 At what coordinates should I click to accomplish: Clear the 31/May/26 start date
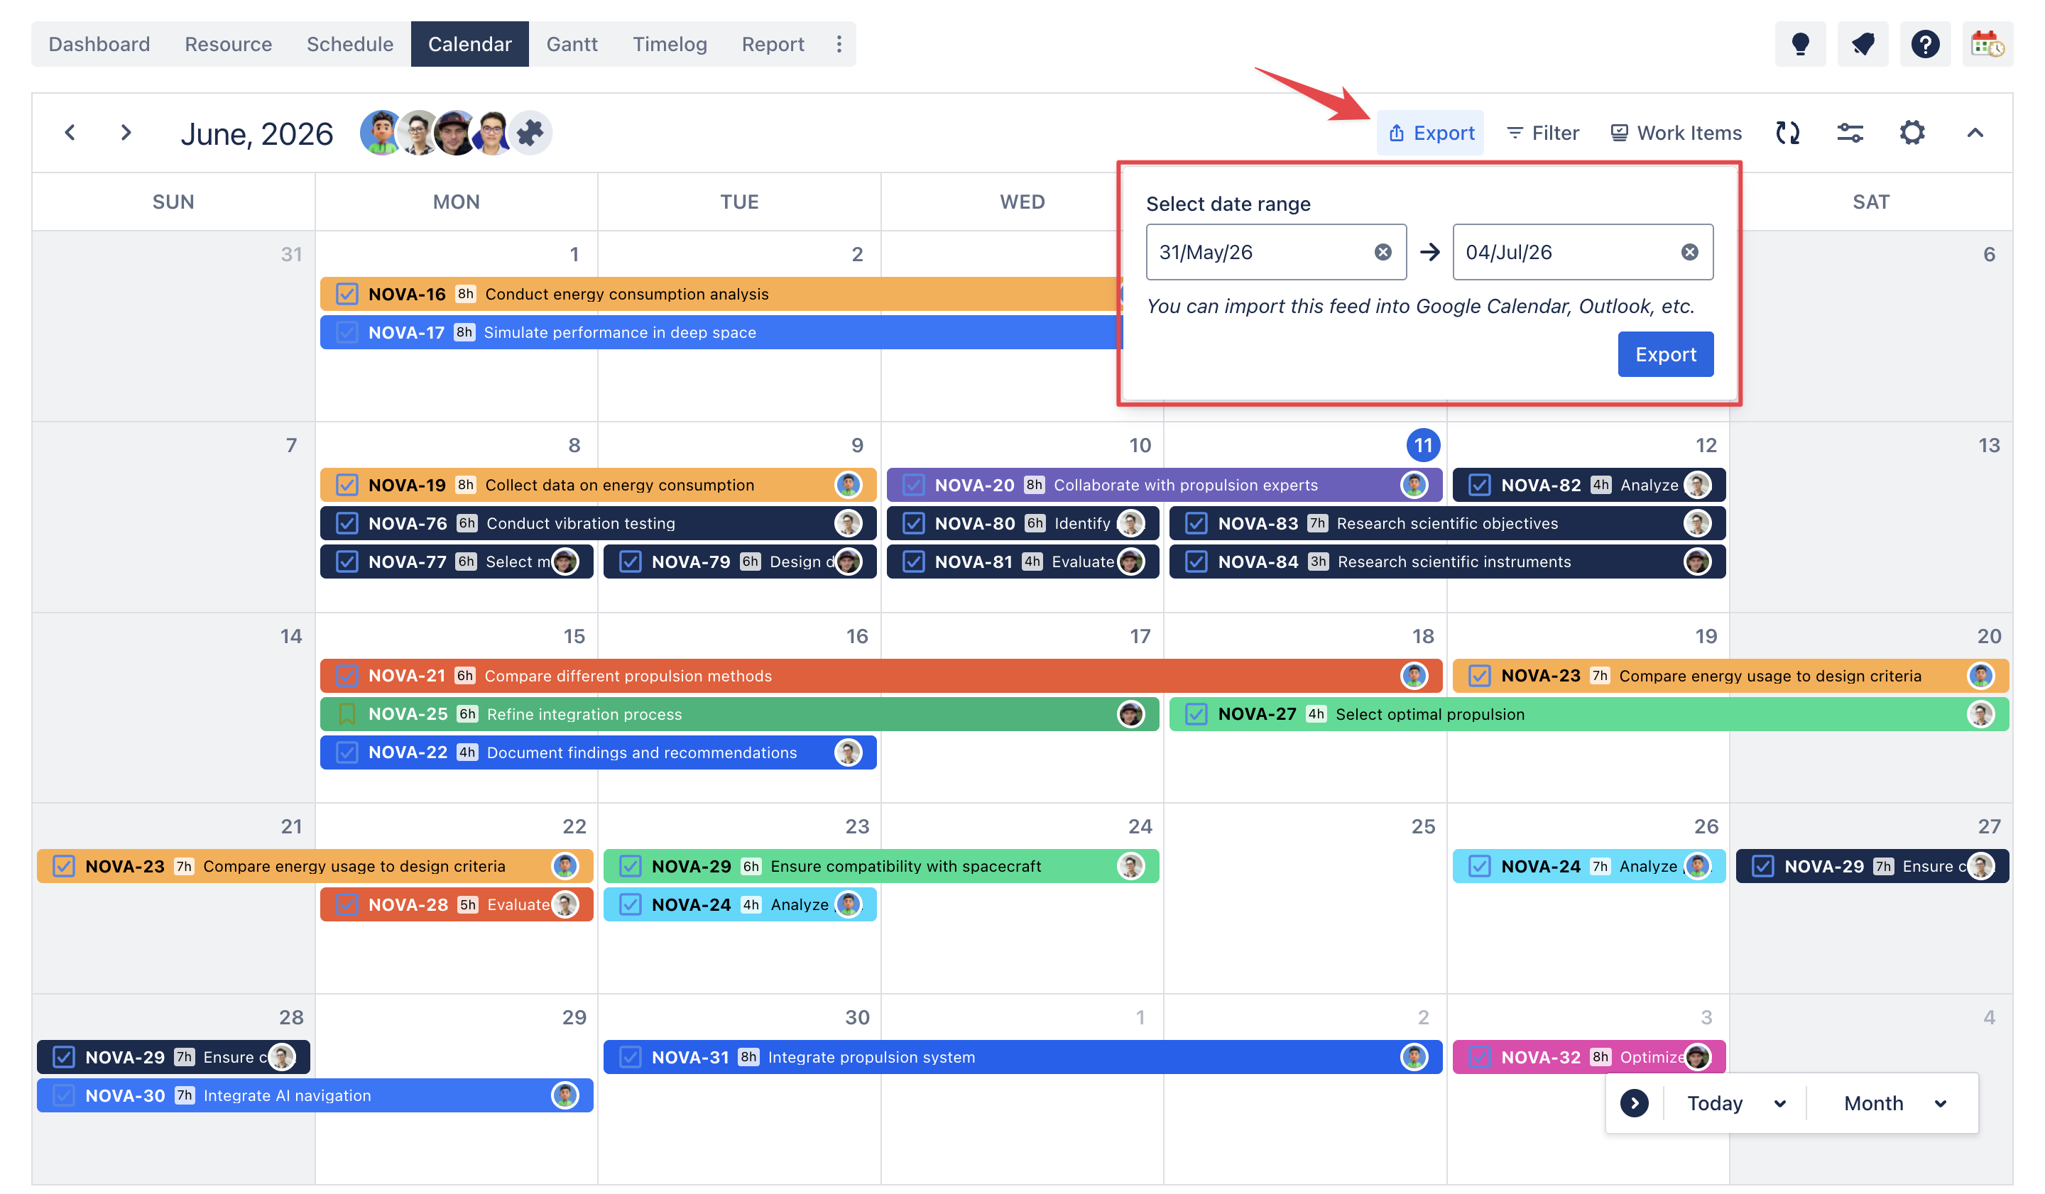(x=1383, y=252)
